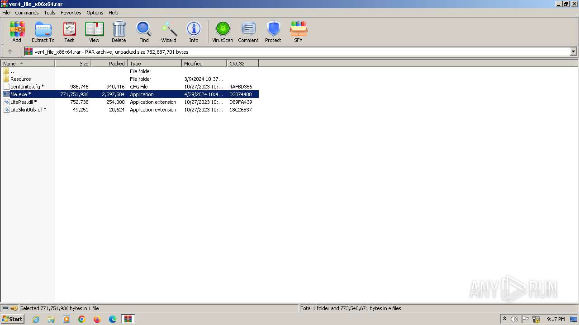Click the status bar key icon
The width and height of the screenshot is (579, 325).
[14, 308]
